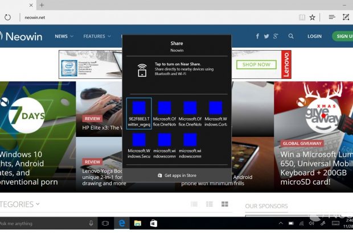Open Neowin's Facebook page icon
The width and height of the screenshot is (353, 233).
coord(257,36)
